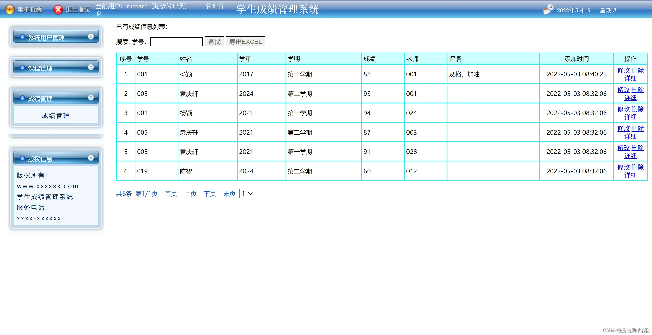Go to 管理首页 link in header
This screenshot has height=335, width=652.
pyautogui.click(x=215, y=6)
